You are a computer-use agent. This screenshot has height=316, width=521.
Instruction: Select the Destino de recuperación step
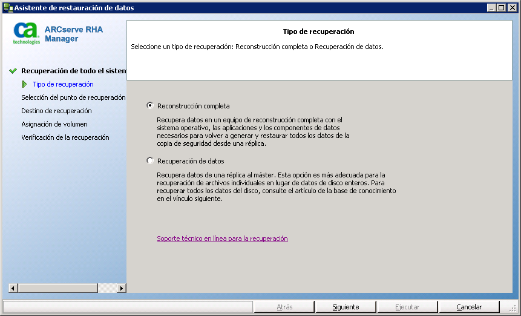56,111
